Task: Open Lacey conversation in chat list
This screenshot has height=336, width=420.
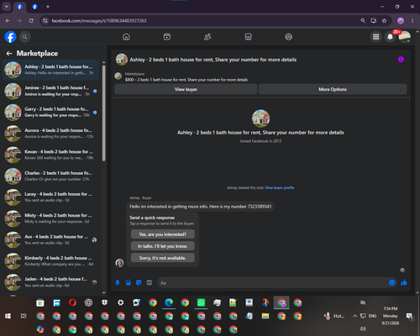Action: (x=50, y=197)
